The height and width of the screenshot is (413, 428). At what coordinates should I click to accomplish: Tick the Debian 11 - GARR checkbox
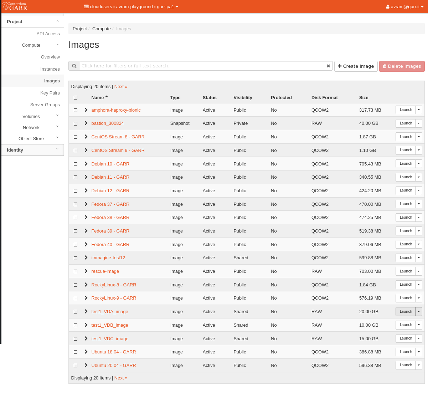pos(76,177)
